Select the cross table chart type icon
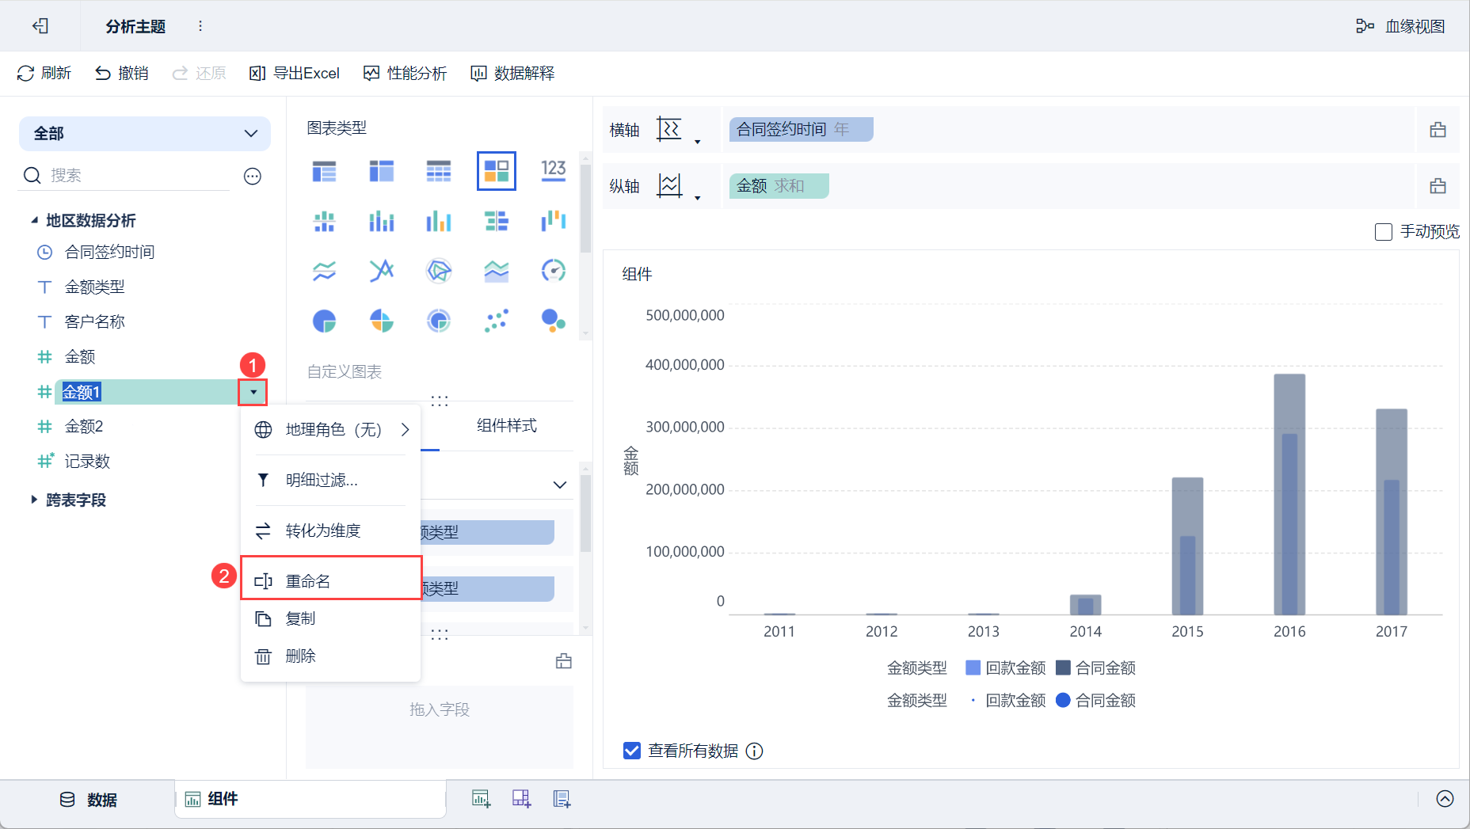Image resolution: width=1470 pixels, height=829 pixels. [x=382, y=171]
